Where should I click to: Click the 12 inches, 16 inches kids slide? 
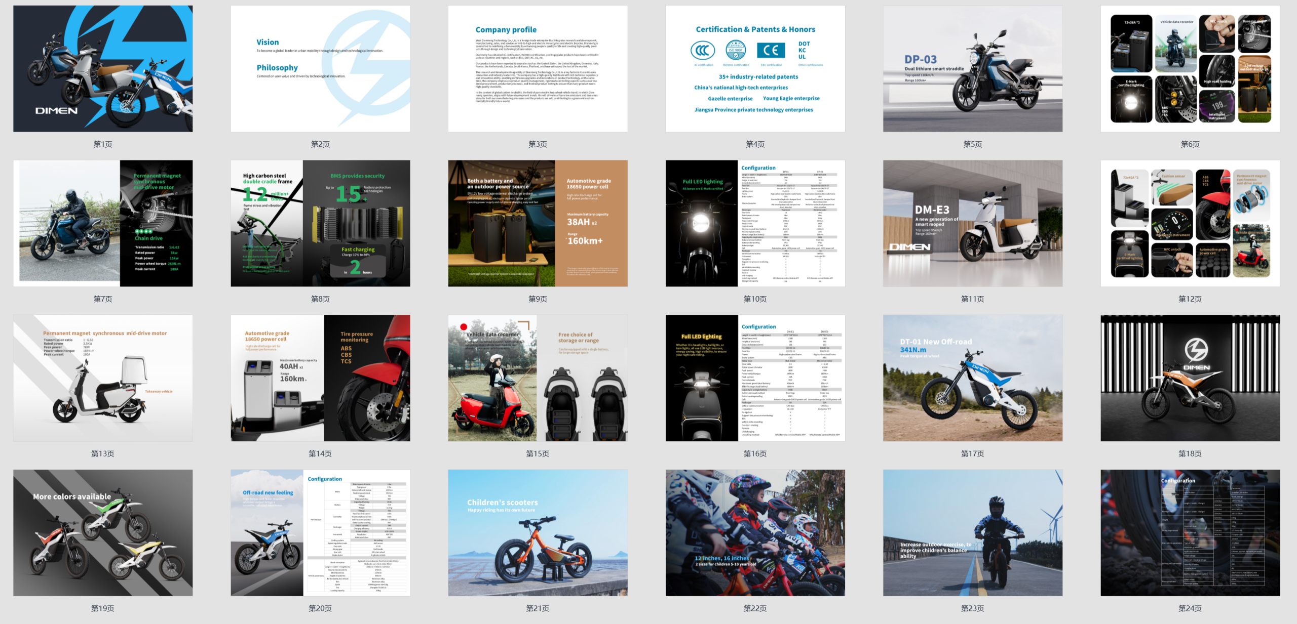point(755,532)
